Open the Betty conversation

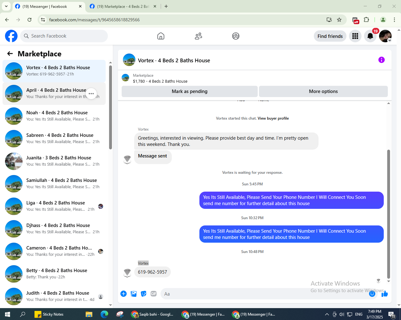[54, 274]
